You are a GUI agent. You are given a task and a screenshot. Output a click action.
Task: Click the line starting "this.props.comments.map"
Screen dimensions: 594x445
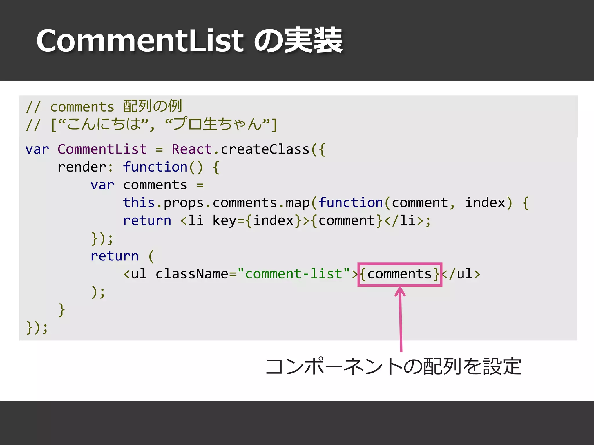pyautogui.click(x=326, y=203)
